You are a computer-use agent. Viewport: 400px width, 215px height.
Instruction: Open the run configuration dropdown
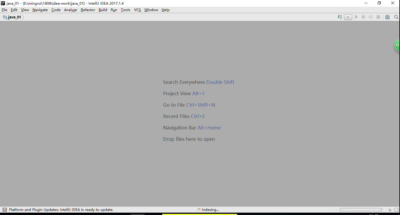[348, 17]
